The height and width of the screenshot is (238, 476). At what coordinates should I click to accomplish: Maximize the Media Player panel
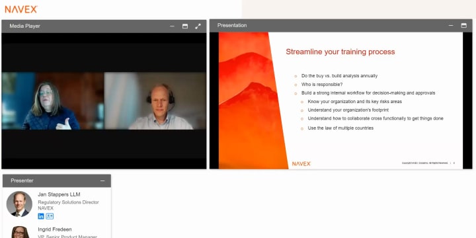[x=185, y=26]
